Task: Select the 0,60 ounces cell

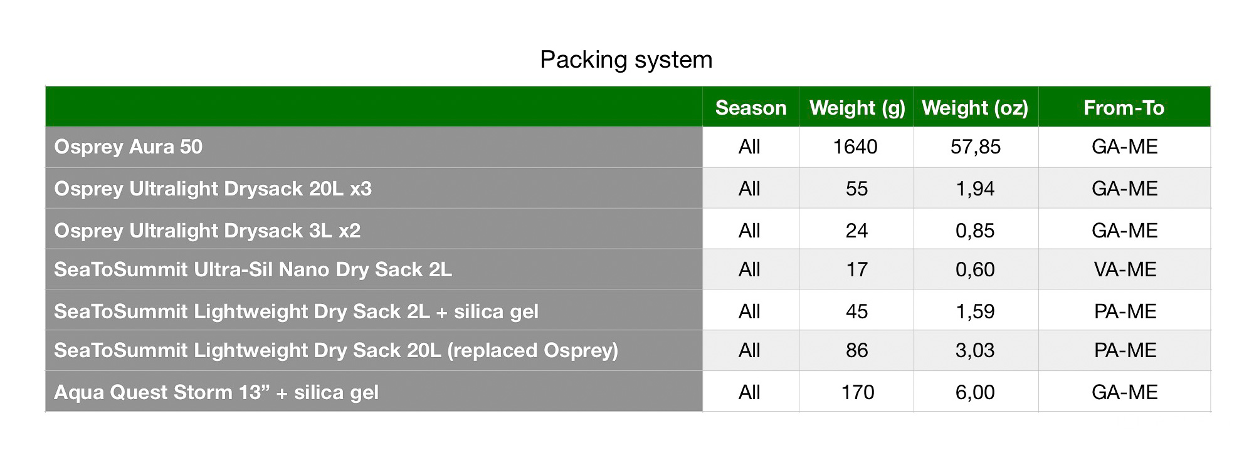Action: [x=976, y=269]
